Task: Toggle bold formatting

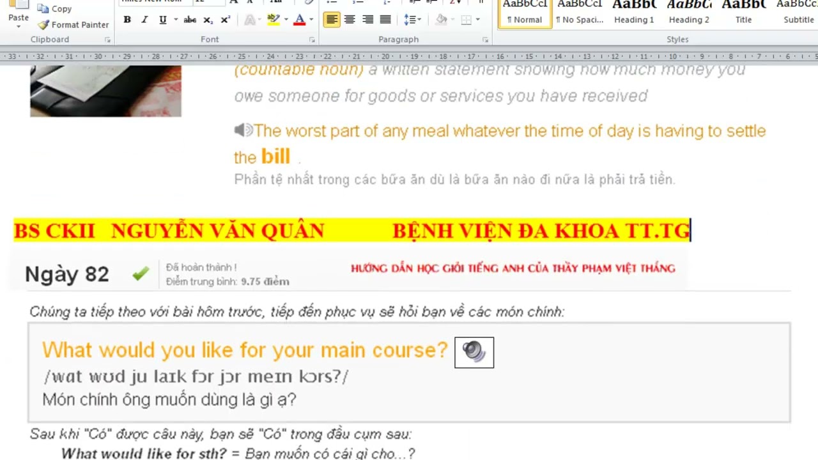Action: coord(127,20)
